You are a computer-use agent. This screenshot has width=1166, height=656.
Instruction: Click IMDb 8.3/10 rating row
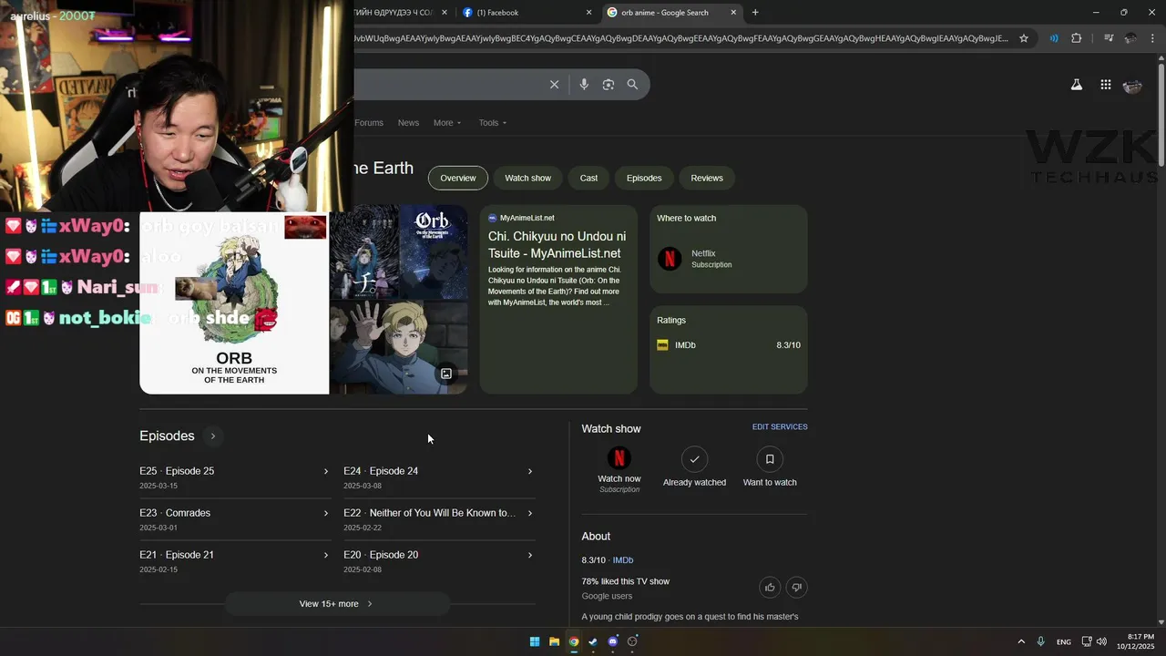[729, 345]
